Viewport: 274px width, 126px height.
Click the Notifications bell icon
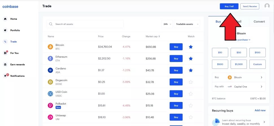5,76
